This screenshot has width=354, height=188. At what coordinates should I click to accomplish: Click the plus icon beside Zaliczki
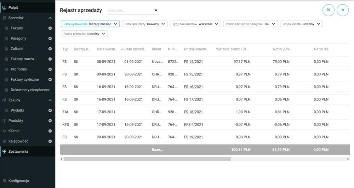click(50, 49)
